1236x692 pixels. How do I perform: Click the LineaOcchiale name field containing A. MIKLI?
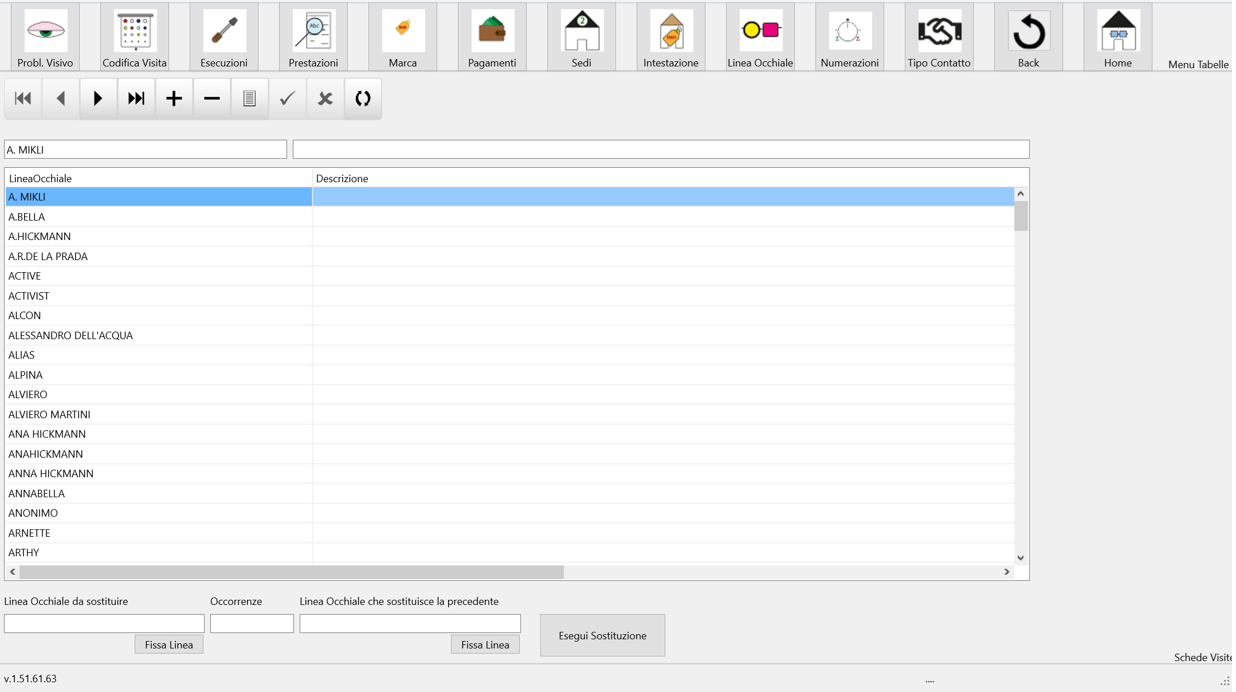pos(146,150)
